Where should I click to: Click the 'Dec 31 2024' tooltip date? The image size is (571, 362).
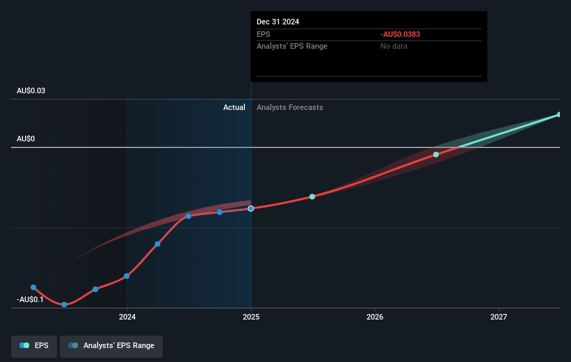(x=278, y=22)
